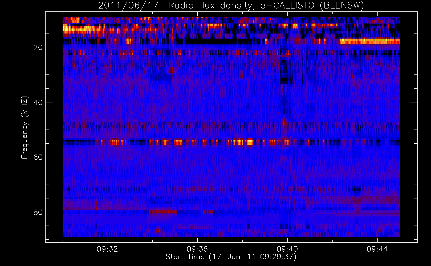
Task: Select the 'Frequency (MHZ)' y-axis label
Action: [x=25, y=128]
